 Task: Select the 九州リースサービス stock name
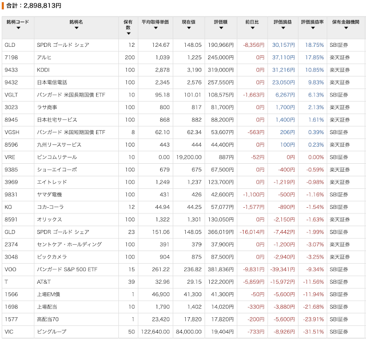point(59,145)
